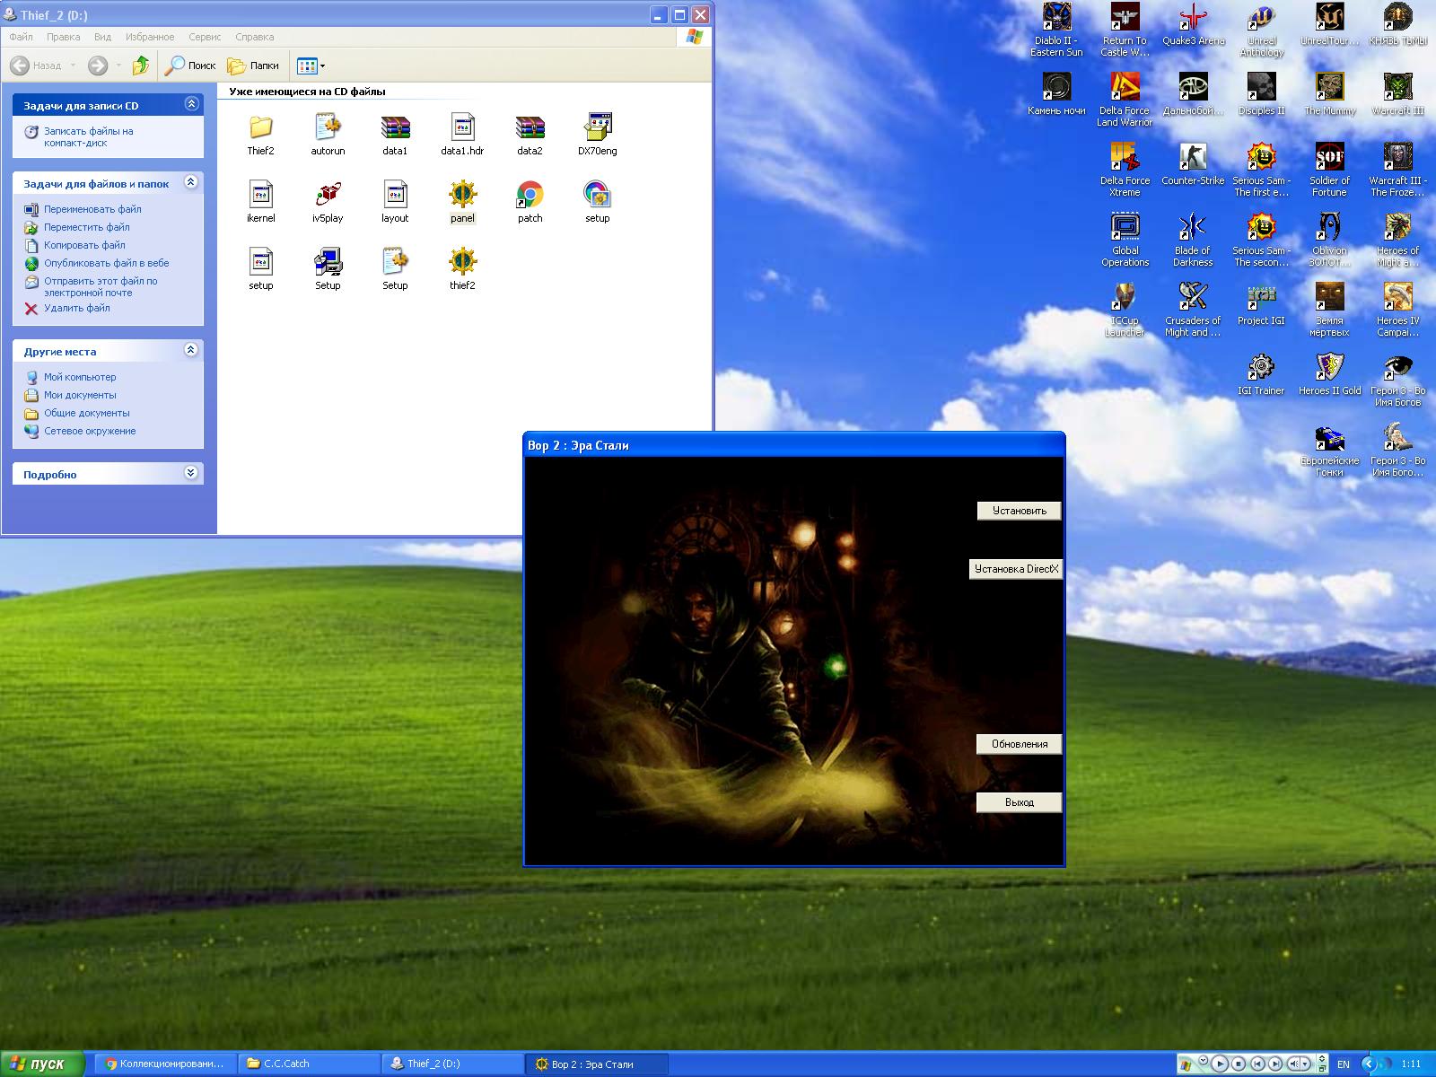Open the views dropdown in toolbar

pos(311,66)
